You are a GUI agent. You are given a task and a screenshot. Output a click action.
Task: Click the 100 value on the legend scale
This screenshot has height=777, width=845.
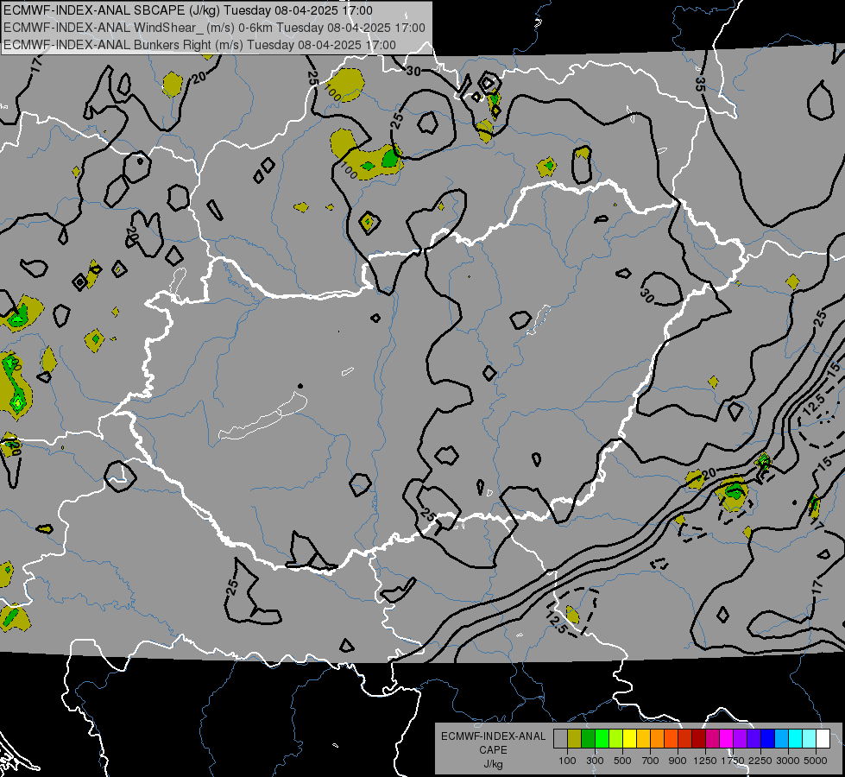tap(567, 761)
